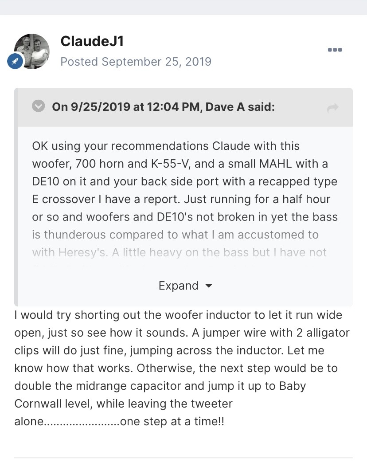Viewport: 367px width, 467px height.
Task: Open ClaudeJ1's profile from the username
Action: coord(92,41)
